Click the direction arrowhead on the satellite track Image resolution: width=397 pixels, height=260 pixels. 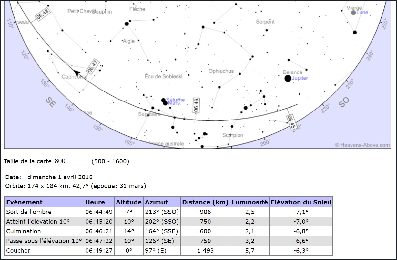pyautogui.click(x=76, y=73)
